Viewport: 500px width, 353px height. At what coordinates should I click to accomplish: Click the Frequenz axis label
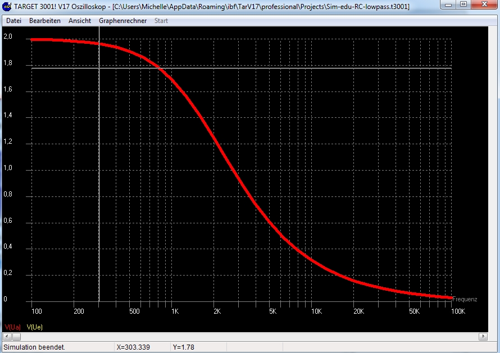465,300
